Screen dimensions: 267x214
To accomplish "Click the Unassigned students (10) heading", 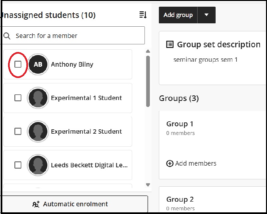I will pyautogui.click(x=48, y=15).
